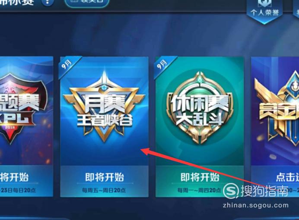Click the question mark help icon
299x220 pixels.
click(47, 3)
